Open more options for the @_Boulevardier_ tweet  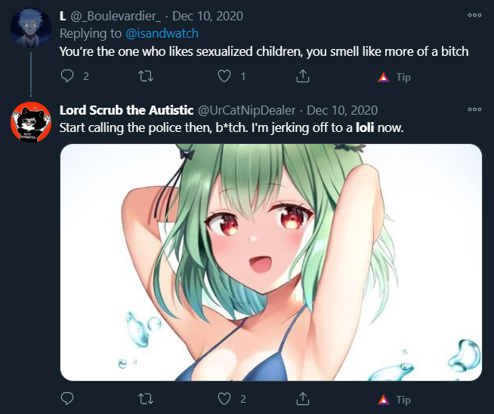474,15
